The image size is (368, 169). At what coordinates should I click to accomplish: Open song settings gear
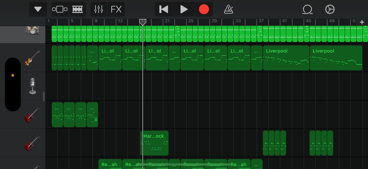[x=330, y=9]
